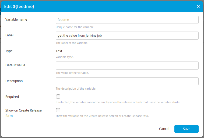The image size is (204, 138).
Task: Cancel editing the variable
Action: pyautogui.click(x=164, y=129)
